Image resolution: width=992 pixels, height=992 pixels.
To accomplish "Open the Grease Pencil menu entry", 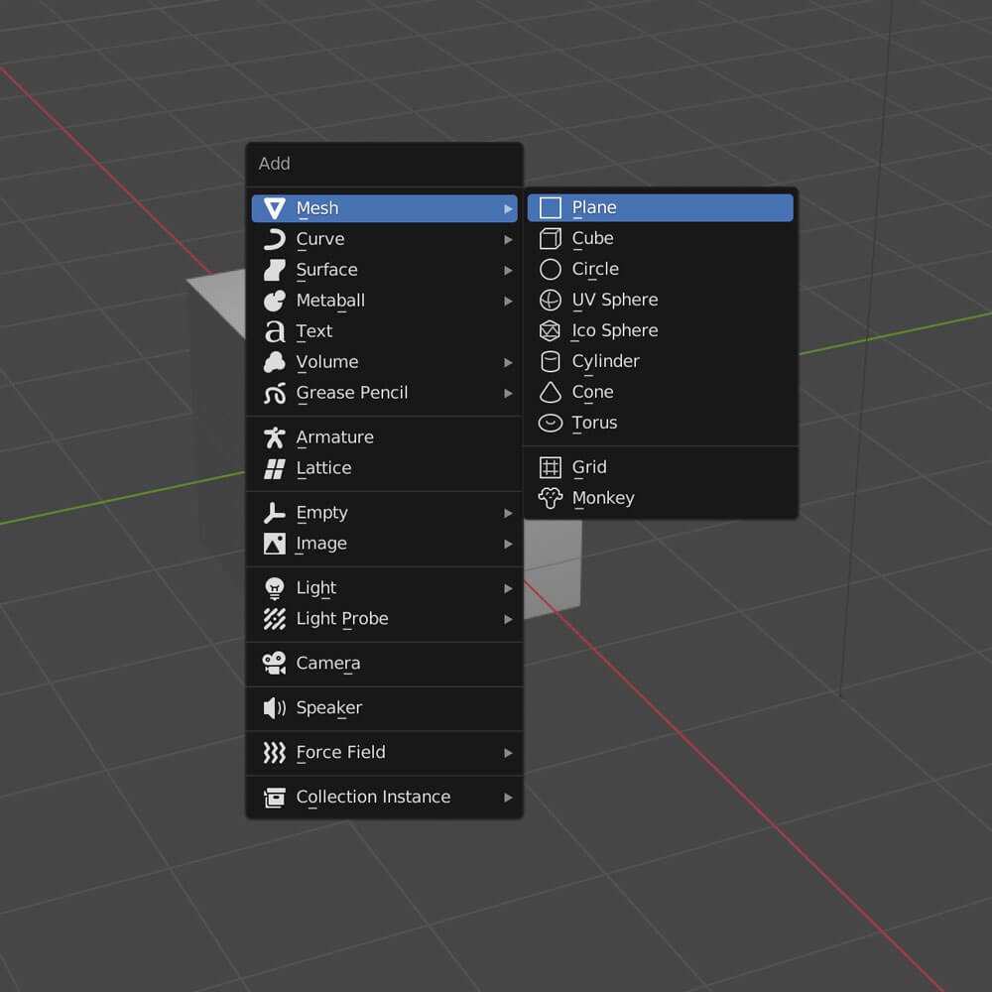I will pos(352,393).
